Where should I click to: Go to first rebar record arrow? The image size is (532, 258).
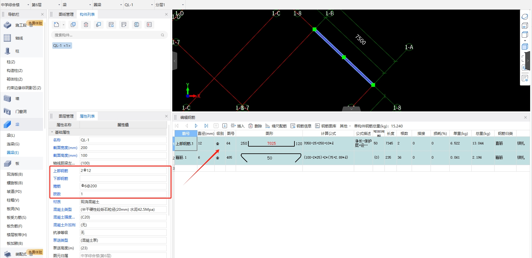(x=177, y=126)
